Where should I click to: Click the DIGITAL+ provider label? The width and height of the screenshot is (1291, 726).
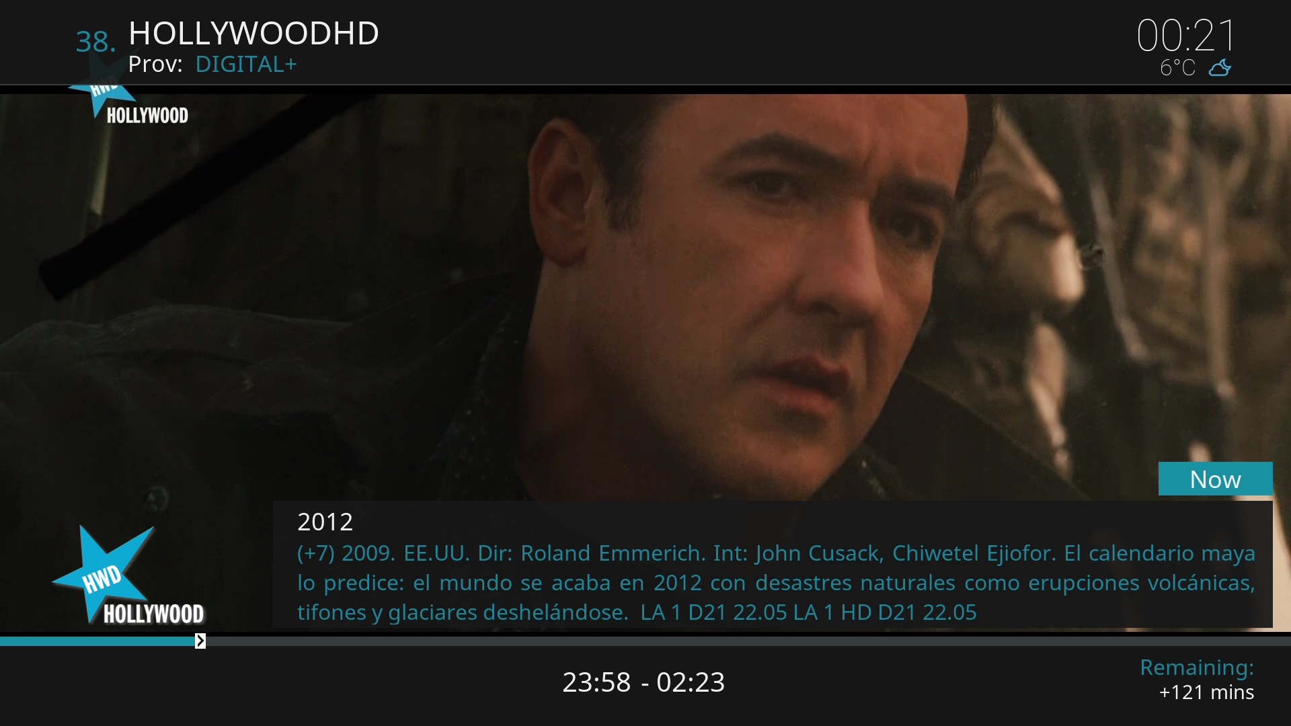(x=246, y=65)
